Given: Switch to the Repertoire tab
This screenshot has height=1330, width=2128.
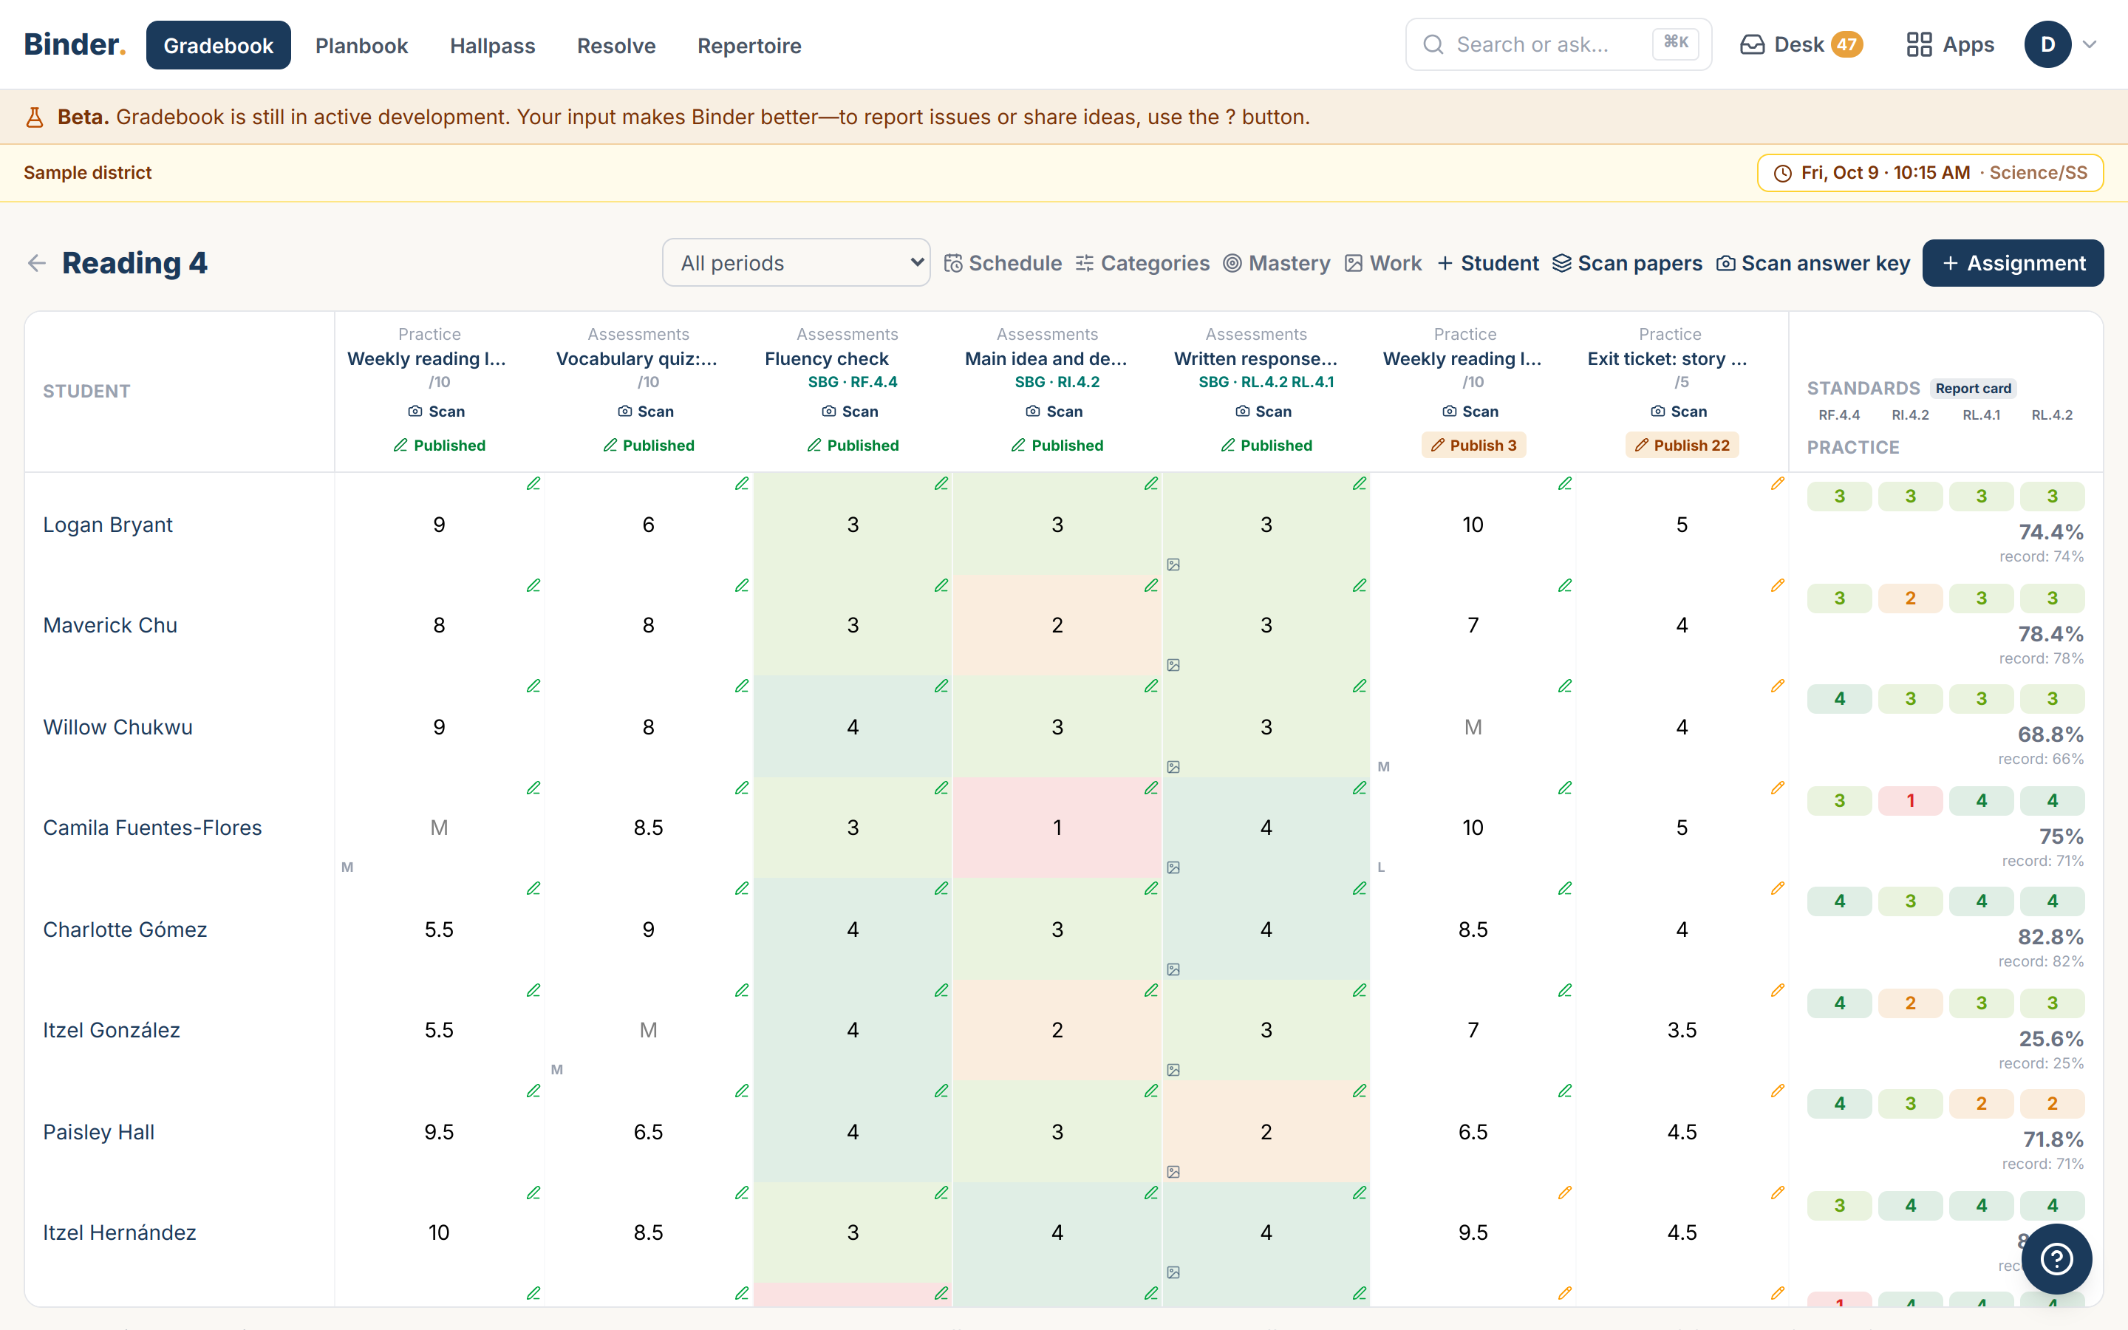Looking at the screenshot, I should point(749,45).
